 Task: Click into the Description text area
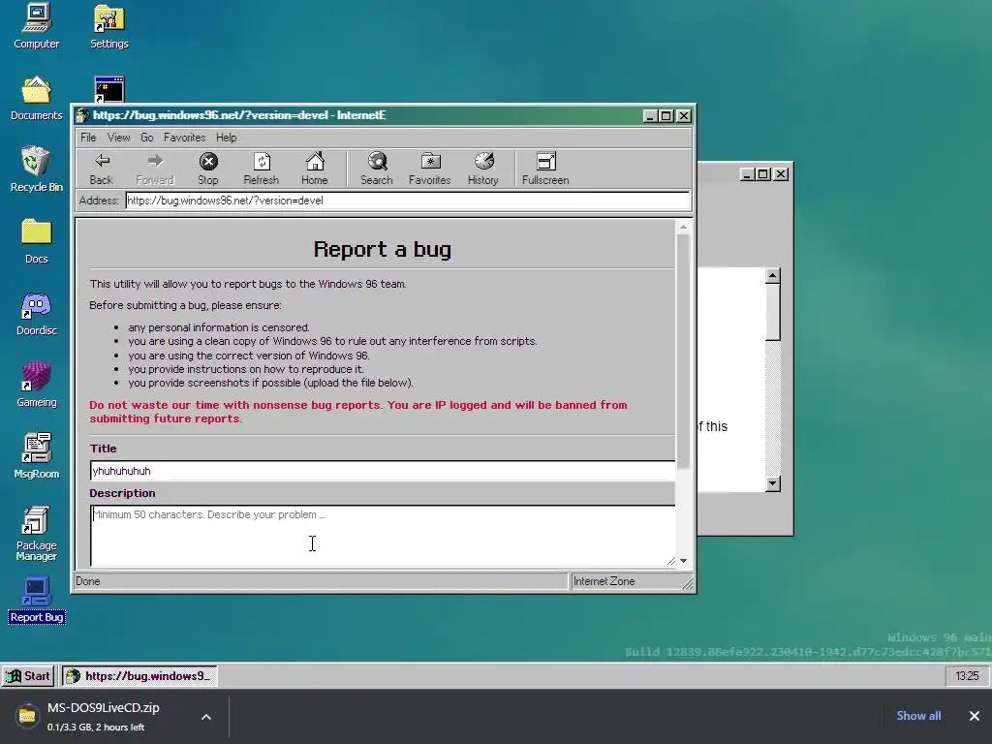383,535
